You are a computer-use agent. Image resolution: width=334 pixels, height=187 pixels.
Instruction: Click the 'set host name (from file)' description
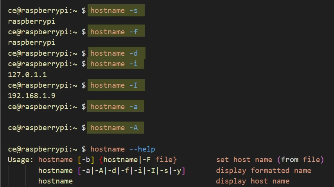pyautogui.click(x=270, y=160)
